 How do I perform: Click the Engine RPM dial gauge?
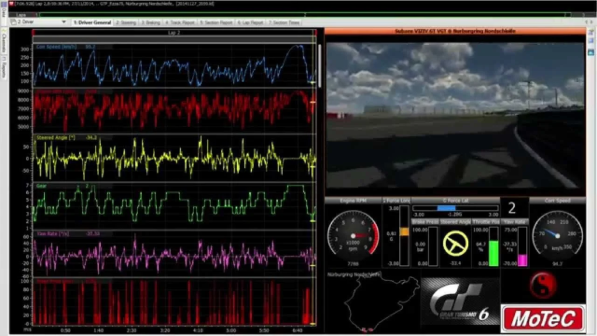[x=353, y=236]
